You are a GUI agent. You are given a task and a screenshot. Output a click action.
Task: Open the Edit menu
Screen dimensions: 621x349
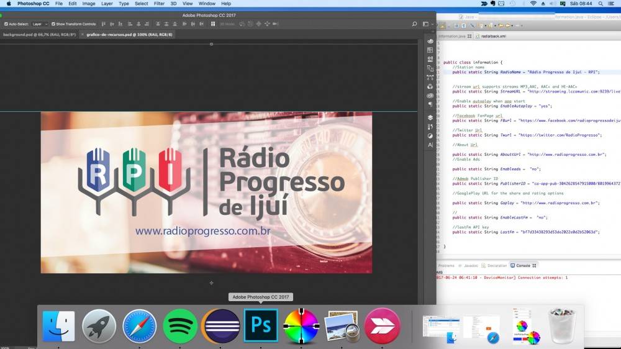click(x=73, y=4)
